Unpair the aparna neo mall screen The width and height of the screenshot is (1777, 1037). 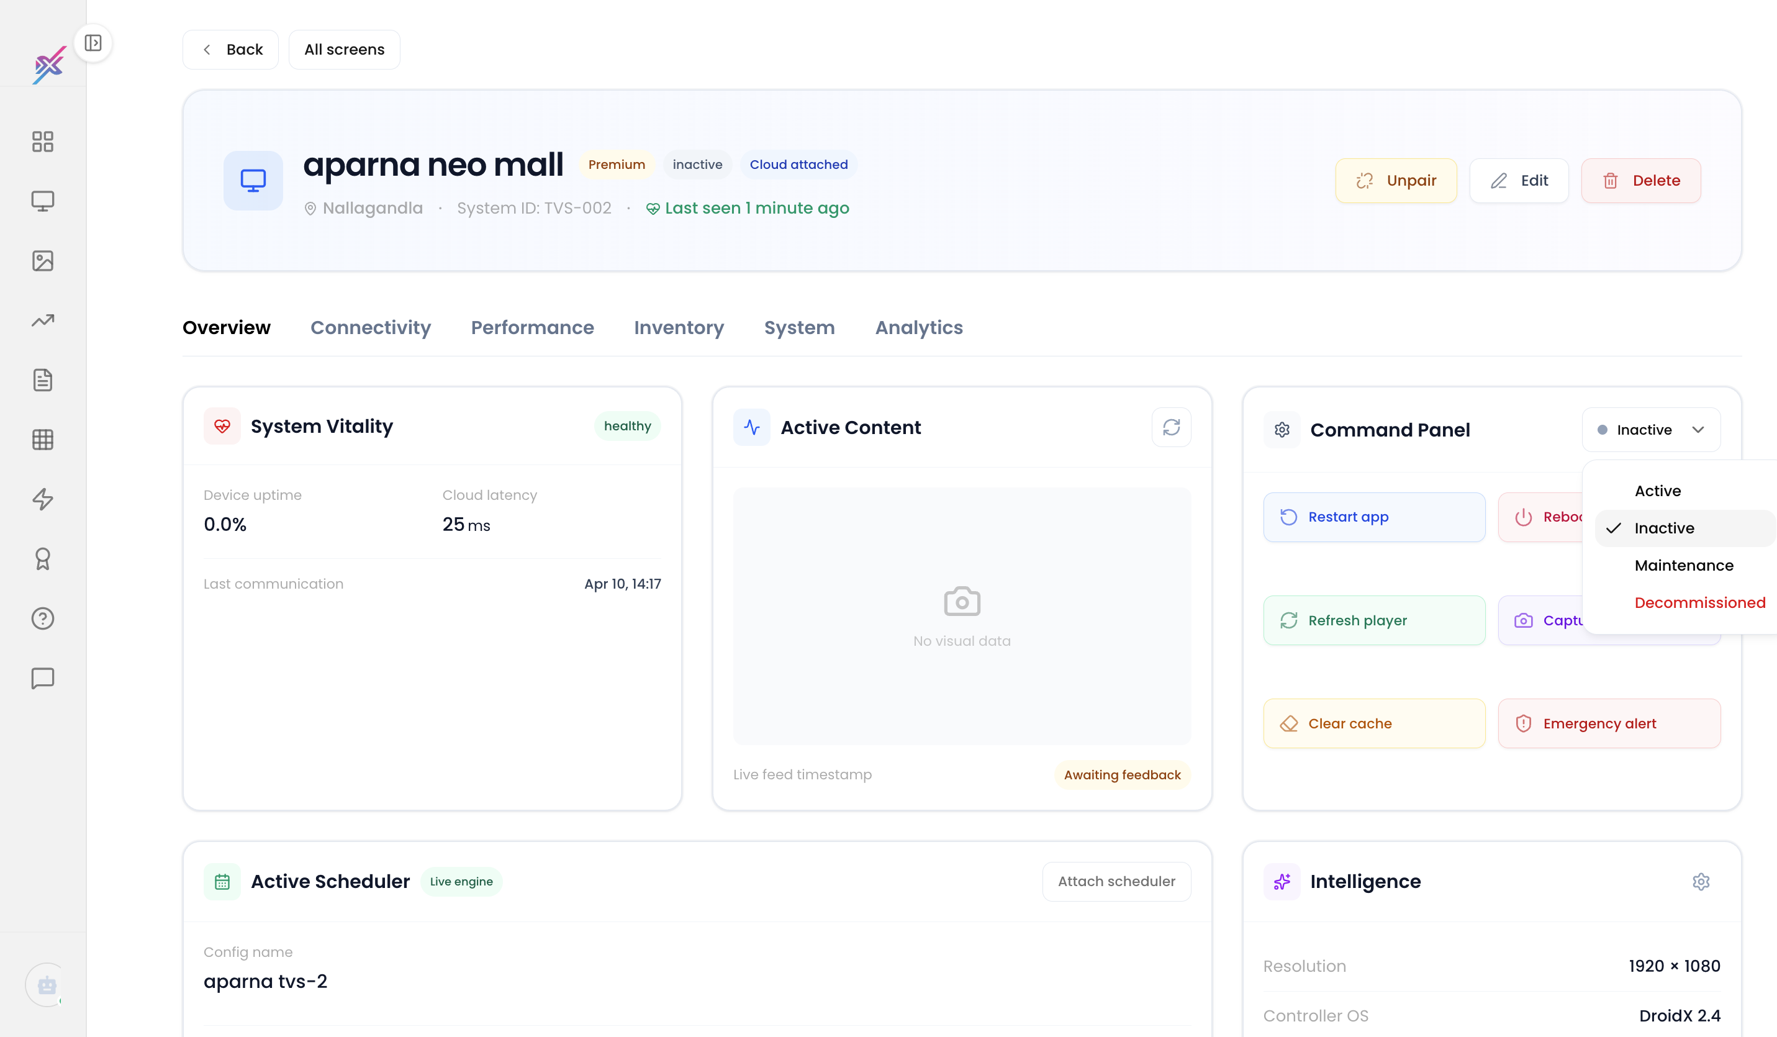pyautogui.click(x=1396, y=181)
